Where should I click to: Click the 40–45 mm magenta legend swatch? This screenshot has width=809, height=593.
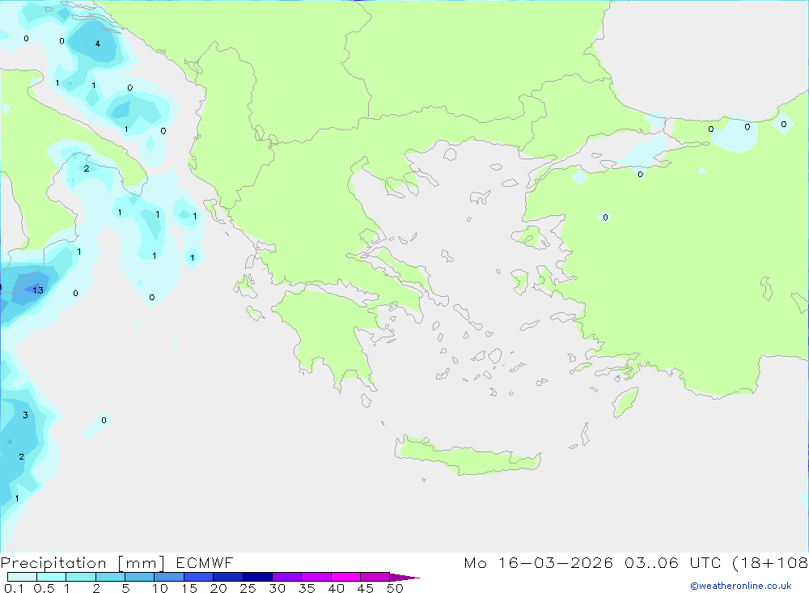coord(345,577)
